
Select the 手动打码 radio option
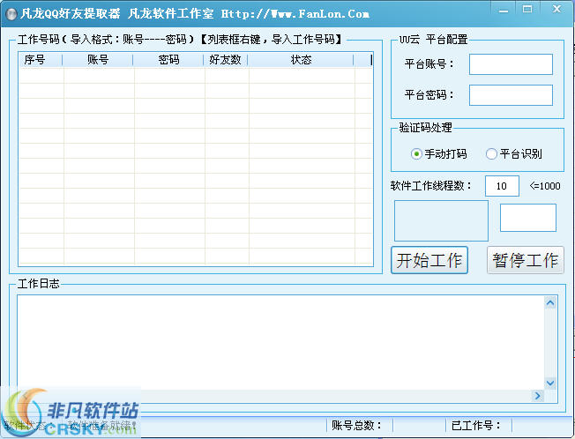[x=439, y=154]
